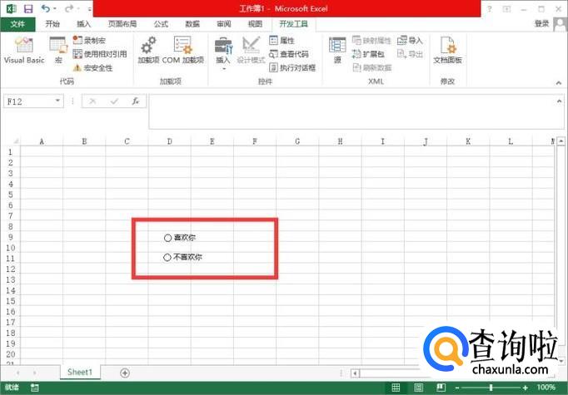Select the Developer tab
Screen dimensions: 568x395
point(293,24)
